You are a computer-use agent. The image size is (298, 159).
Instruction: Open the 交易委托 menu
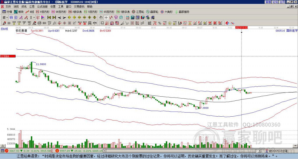[79, 7]
